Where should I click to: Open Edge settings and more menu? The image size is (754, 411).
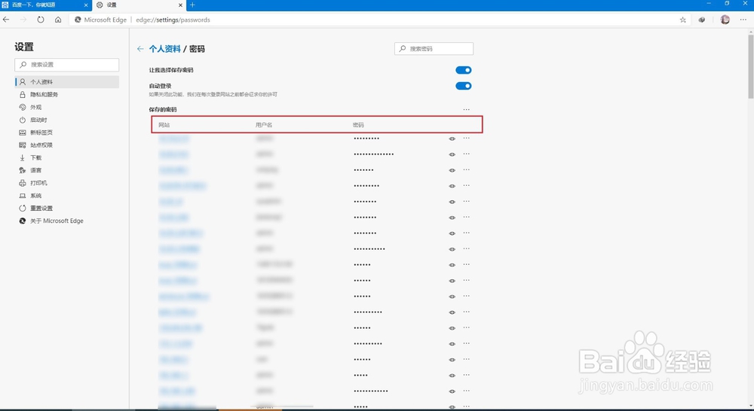743,20
